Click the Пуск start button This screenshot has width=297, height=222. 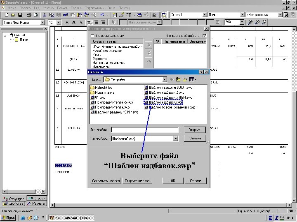pos(8,217)
